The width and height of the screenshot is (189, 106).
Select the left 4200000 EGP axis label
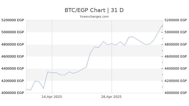pos(13,81)
